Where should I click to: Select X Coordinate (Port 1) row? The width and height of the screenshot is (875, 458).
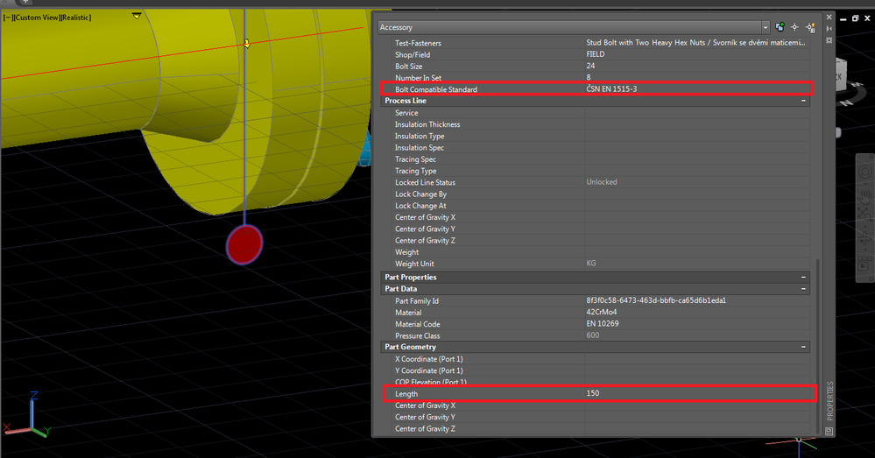pos(595,359)
